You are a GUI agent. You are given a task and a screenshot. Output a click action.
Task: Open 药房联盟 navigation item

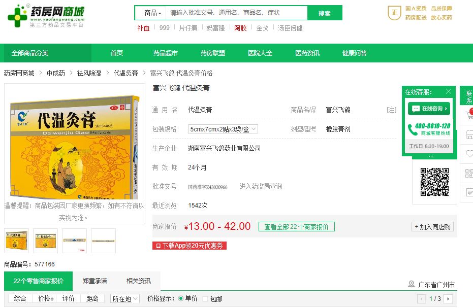(213, 53)
